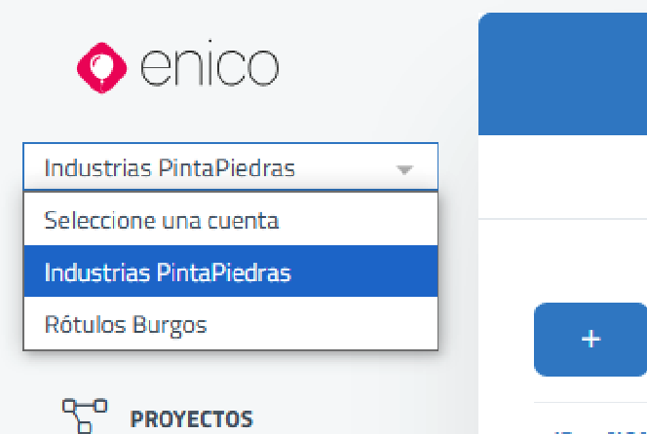Close the open account list via arrow

[405, 169]
